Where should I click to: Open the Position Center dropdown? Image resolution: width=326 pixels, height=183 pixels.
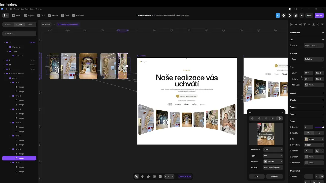pyautogui.click(x=273, y=161)
